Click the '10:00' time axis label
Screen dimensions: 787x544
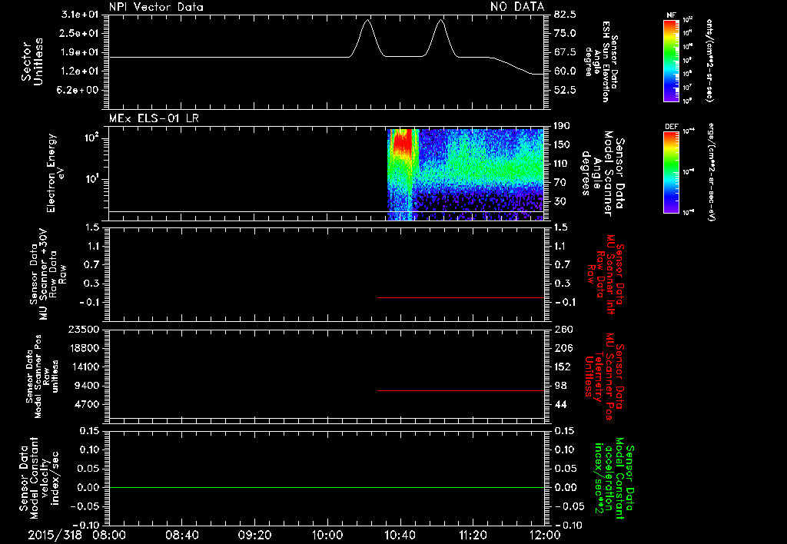(327, 535)
